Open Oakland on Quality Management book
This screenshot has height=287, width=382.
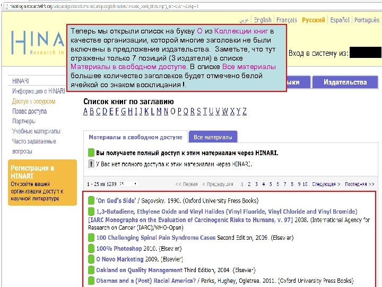(x=139, y=270)
